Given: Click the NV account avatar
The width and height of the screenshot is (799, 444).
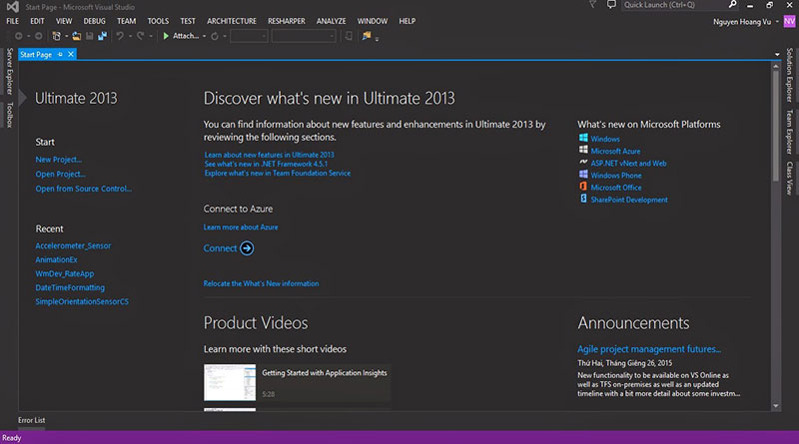Looking at the screenshot, I should point(789,21).
